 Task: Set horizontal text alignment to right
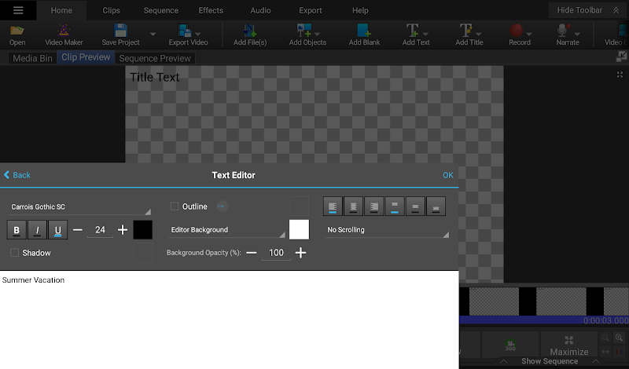[x=374, y=206]
